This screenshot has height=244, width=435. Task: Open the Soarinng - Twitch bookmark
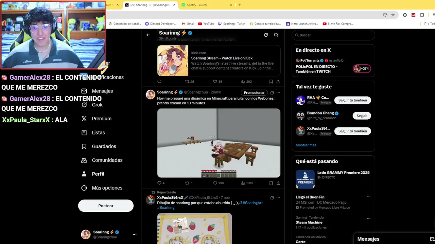point(232,24)
